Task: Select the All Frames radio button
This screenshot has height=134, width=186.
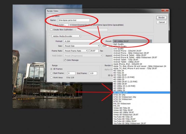Action: pos(51,69)
